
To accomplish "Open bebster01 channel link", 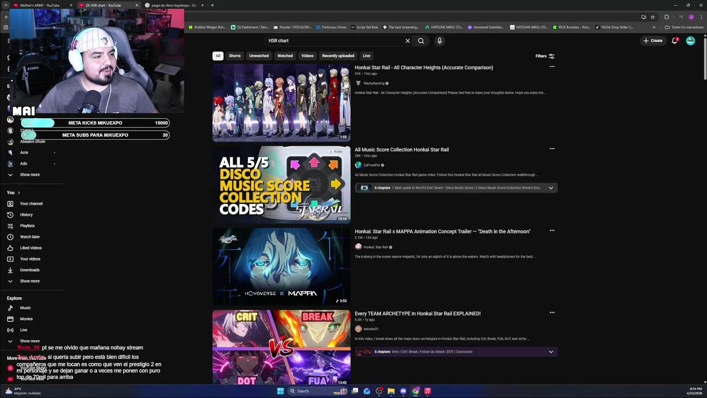I will pos(371,329).
